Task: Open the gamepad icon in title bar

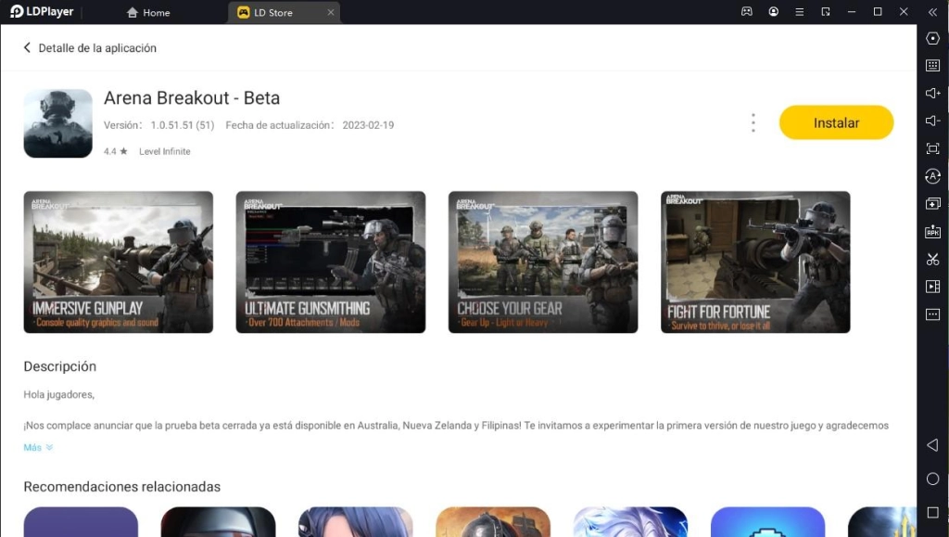Action: (746, 11)
